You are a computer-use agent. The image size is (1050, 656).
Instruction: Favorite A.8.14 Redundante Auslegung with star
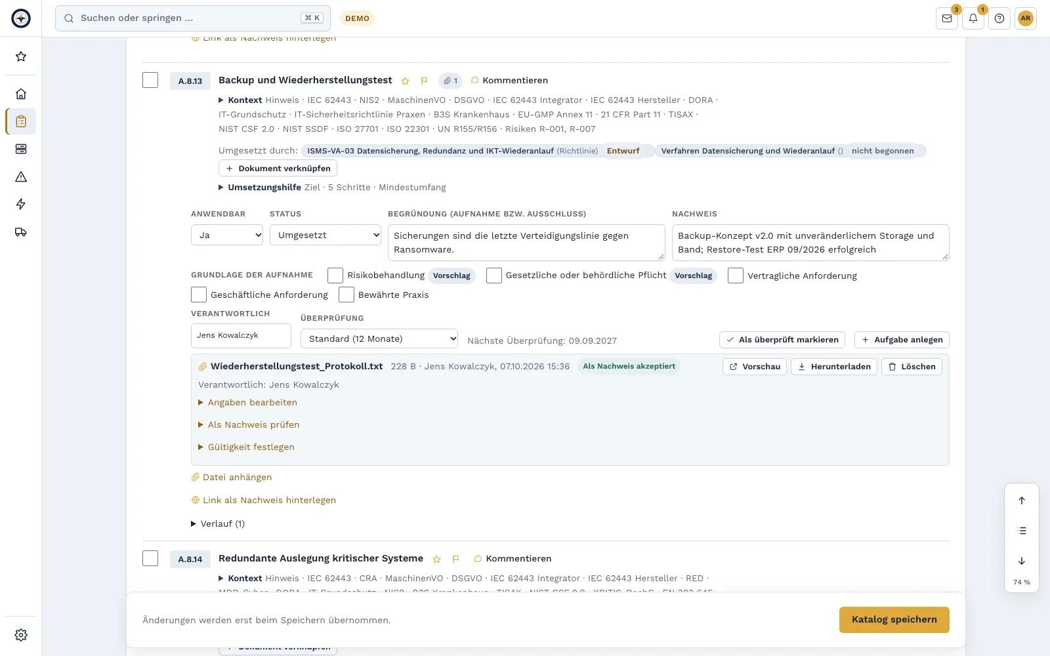437,559
